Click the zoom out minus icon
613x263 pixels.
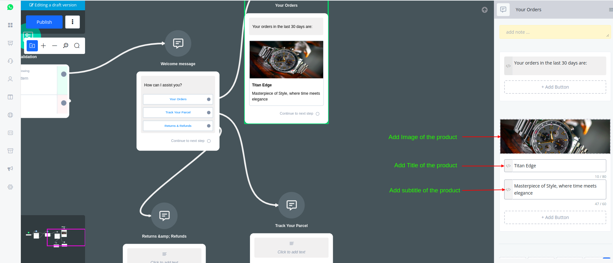coord(55,46)
